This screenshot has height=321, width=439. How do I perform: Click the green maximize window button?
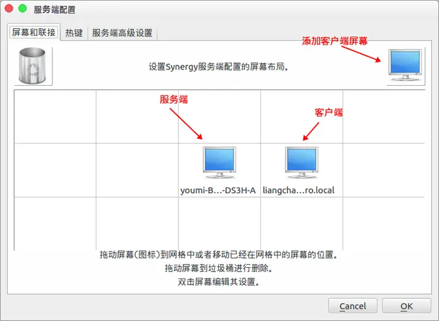(x=22, y=9)
